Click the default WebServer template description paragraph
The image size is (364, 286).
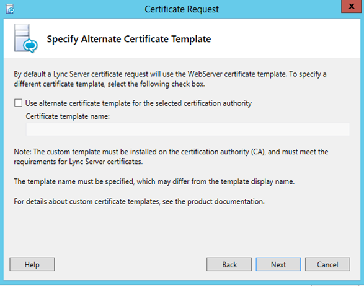(170, 79)
